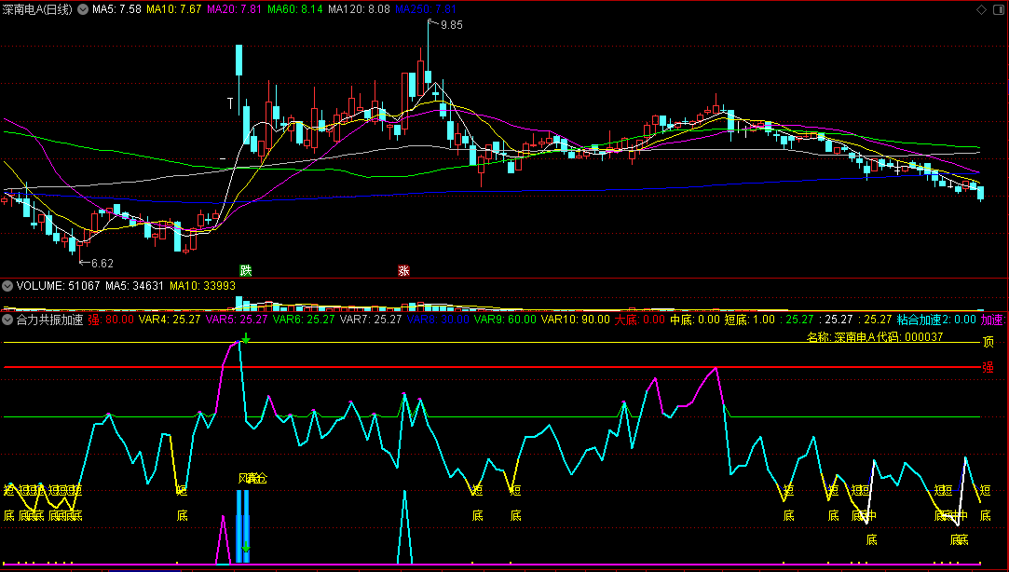The image size is (1009, 572).
Task: Click the 粘合加速2: 0.00 value
Action: (936, 320)
